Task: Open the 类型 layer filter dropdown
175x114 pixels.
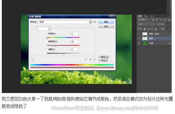Action: coord(143,20)
